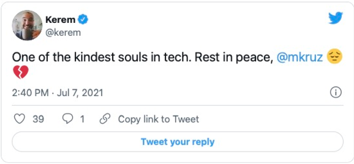This screenshot has height=164, width=354.
Task: Click the 2:40 PM timestamp
Action: [x=30, y=93]
